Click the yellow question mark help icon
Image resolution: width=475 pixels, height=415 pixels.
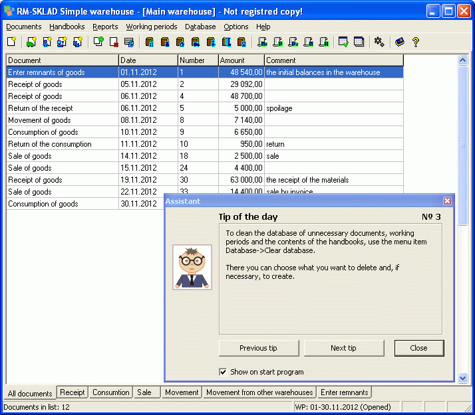pyautogui.click(x=416, y=42)
